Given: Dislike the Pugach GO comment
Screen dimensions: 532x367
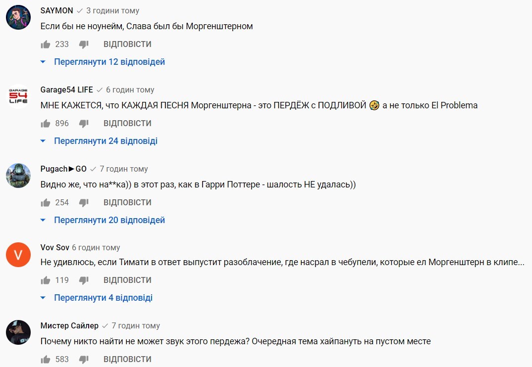Looking at the screenshot, I should [84, 203].
